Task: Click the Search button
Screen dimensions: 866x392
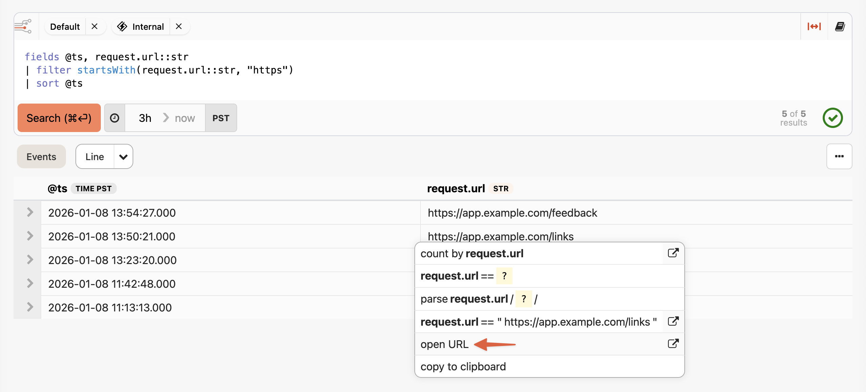Action: point(59,118)
